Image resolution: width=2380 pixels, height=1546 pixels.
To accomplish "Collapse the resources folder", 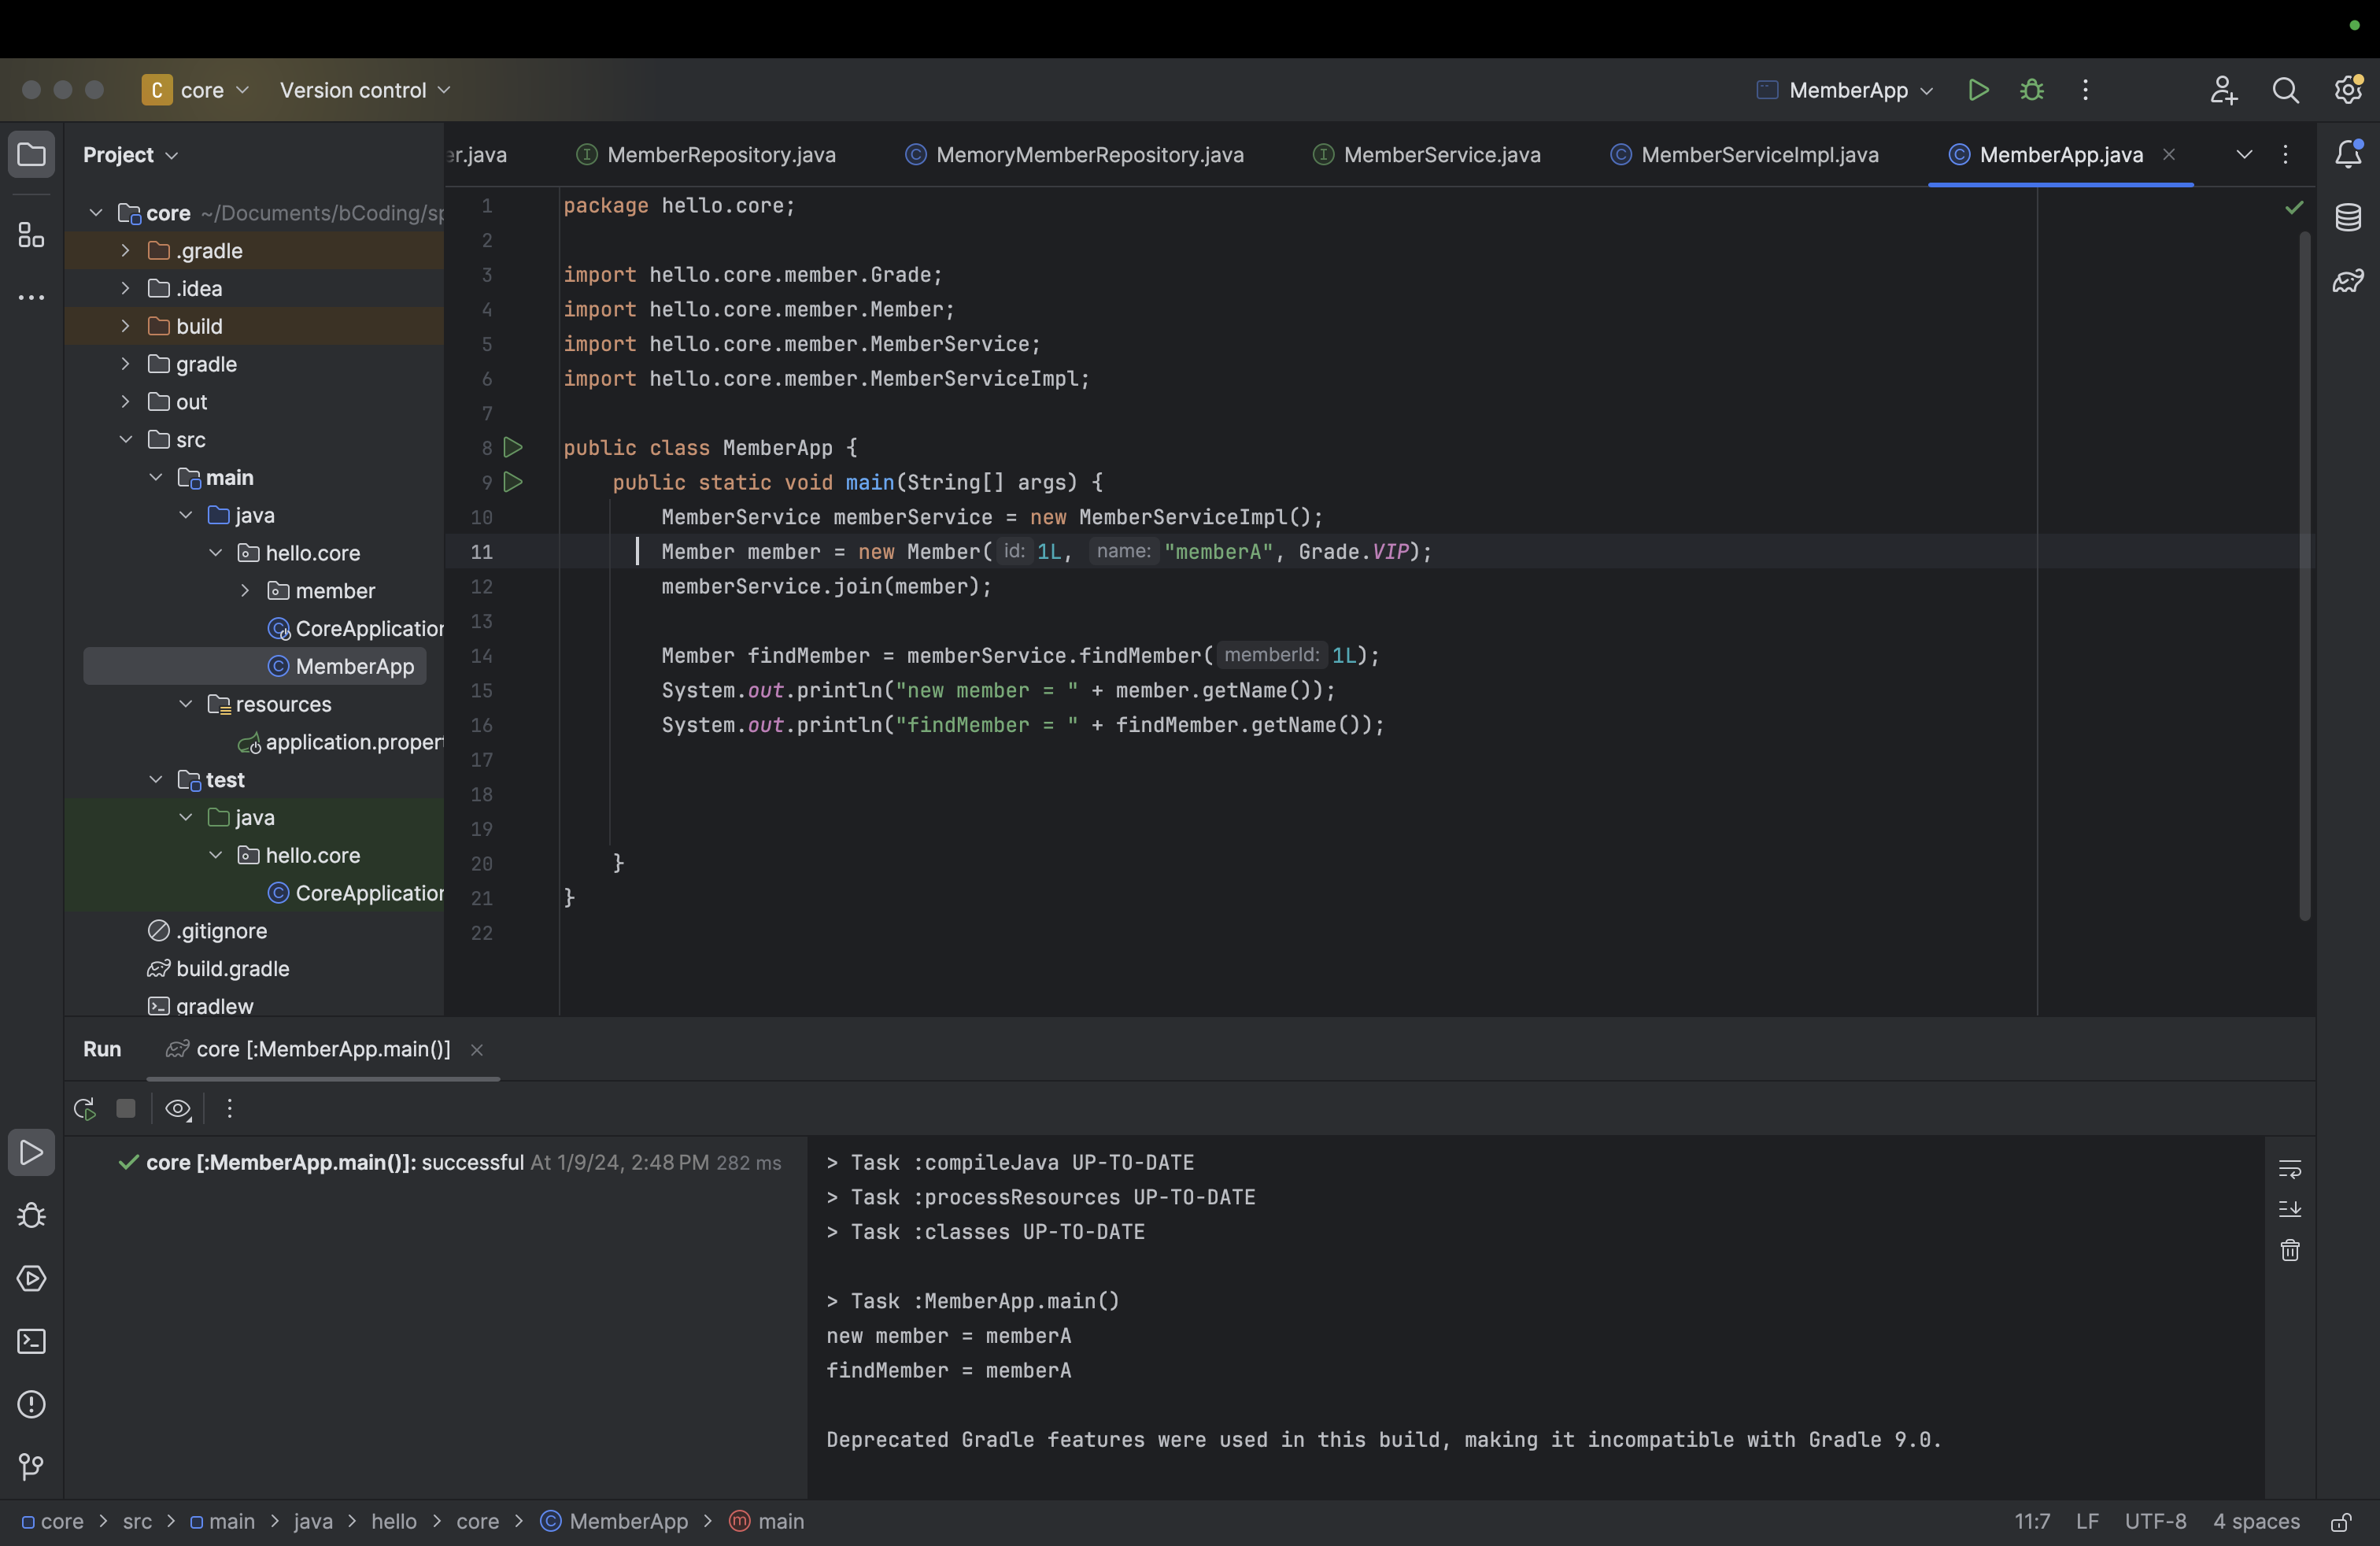I will (x=185, y=704).
